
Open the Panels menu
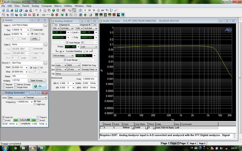tap(26, 6)
